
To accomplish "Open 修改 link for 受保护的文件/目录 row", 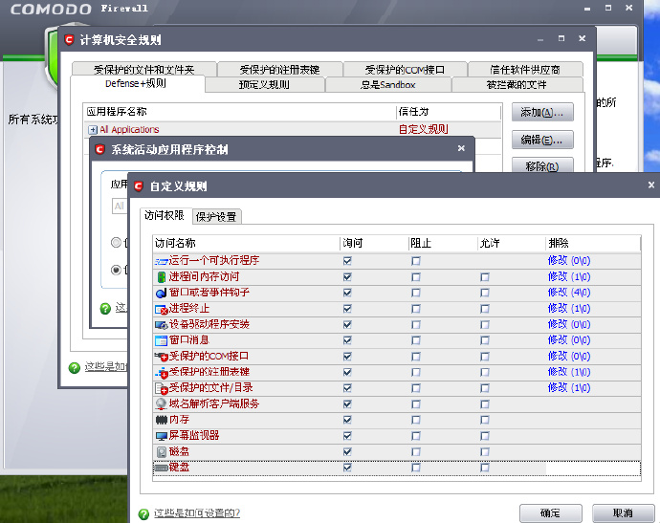I will 569,388.
